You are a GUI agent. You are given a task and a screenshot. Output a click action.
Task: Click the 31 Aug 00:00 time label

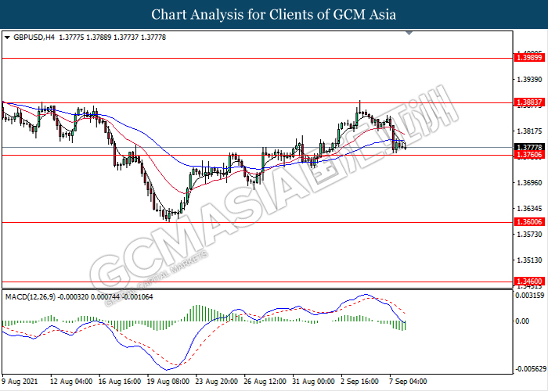point(313,382)
